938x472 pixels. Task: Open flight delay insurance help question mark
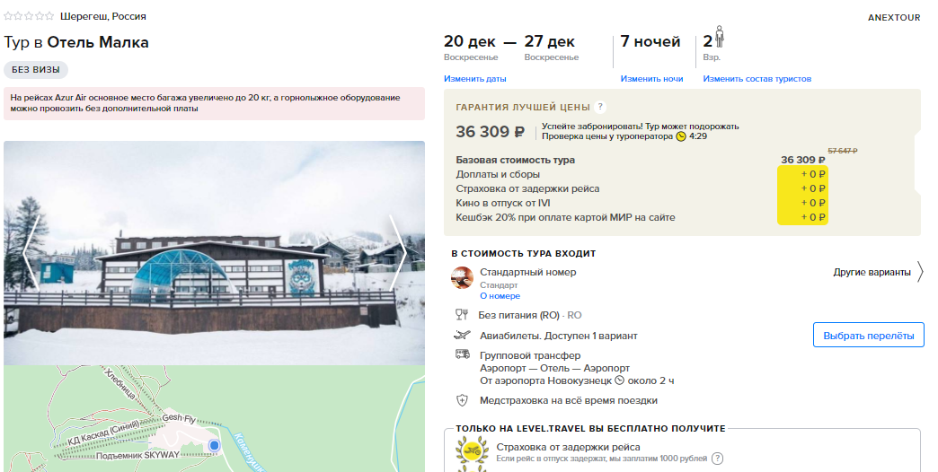[717, 459]
